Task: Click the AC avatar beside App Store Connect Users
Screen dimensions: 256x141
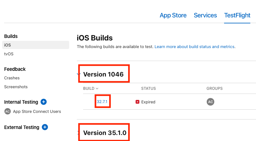Action: tap(8, 111)
